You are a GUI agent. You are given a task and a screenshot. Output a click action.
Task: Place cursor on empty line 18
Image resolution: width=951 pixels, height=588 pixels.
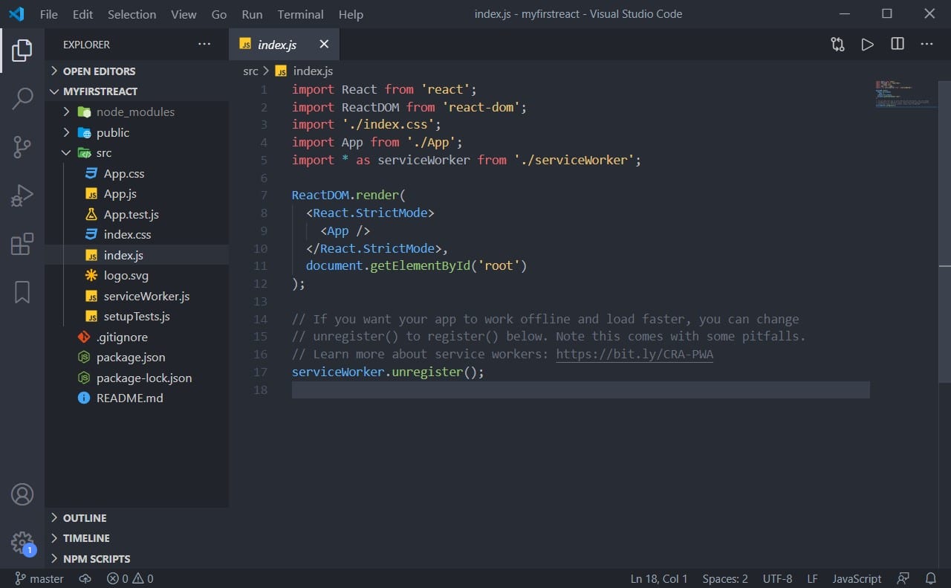pyautogui.click(x=580, y=390)
